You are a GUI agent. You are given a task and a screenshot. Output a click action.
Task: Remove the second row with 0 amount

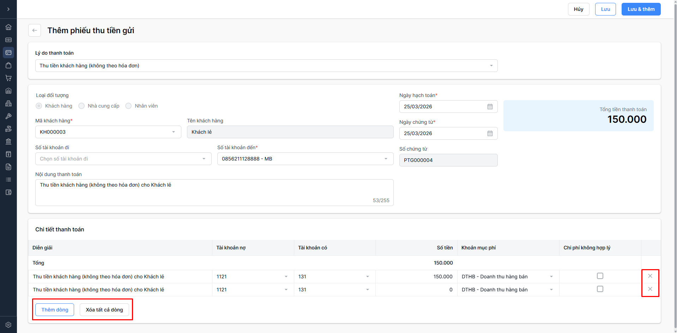tap(650, 289)
